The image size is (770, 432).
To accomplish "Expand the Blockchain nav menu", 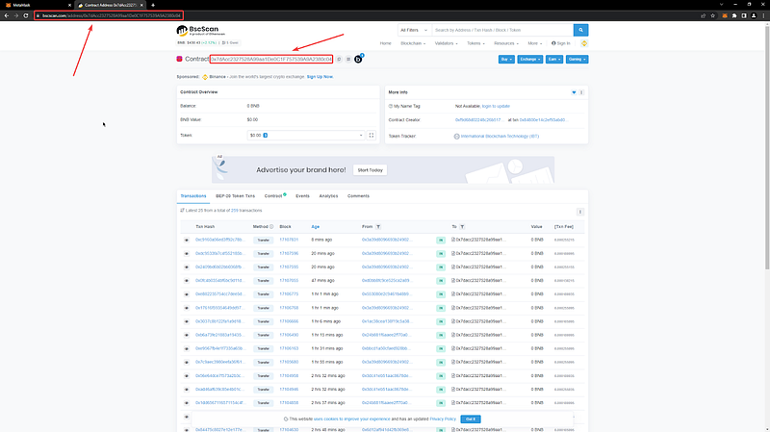I will (413, 43).
